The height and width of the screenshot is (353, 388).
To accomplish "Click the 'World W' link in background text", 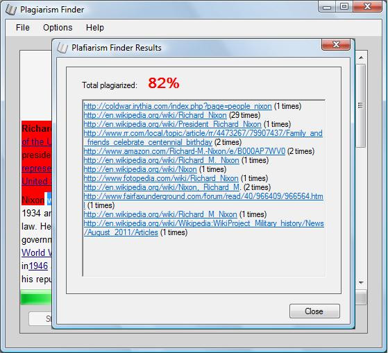I will pyautogui.click(x=37, y=252).
